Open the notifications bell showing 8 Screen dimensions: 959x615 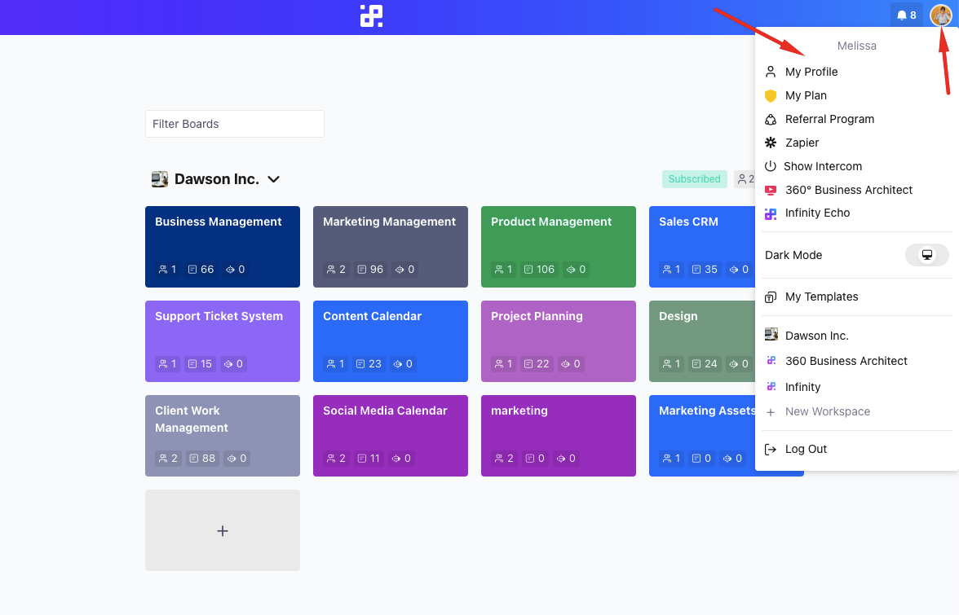coord(906,14)
